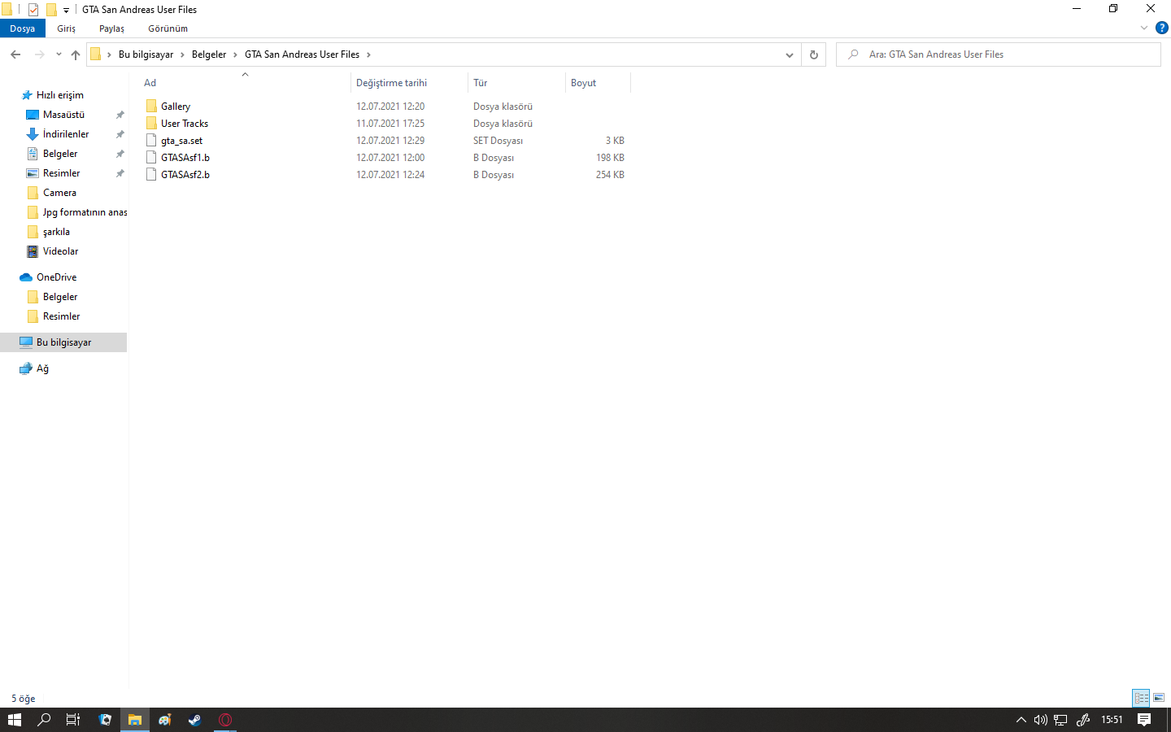Open the notification center icon
The height and width of the screenshot is (732, 1171).
(1144, 720)
